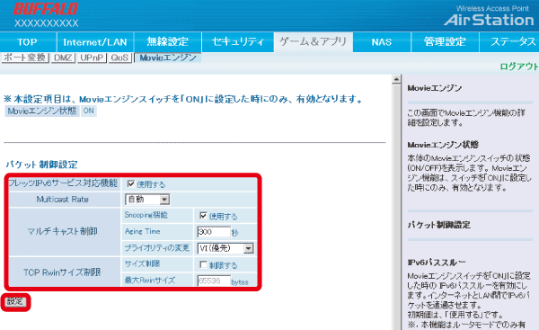Open the 管理設定 tab

tap(445, 42)
